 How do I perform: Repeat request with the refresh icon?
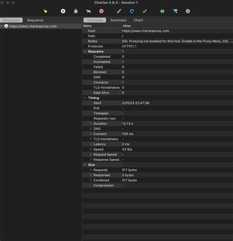click(x=132, y=11)
